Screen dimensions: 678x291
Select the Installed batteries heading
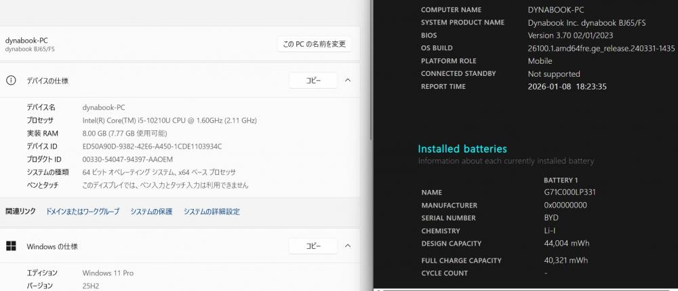[462, 149]
